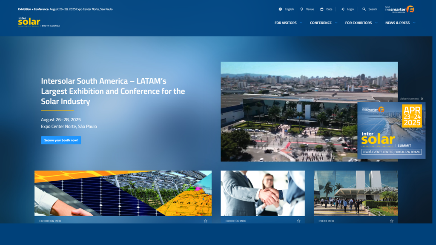436x245 pixels.
Task: Click Expo Center Norte, São Paulo hero text
Action: click(69, 126)
